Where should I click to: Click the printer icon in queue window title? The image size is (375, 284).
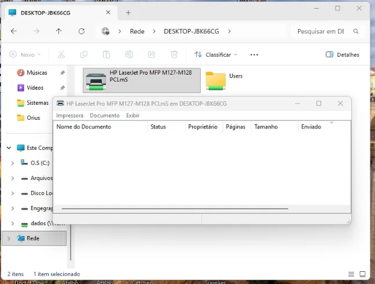pos(60,104)
